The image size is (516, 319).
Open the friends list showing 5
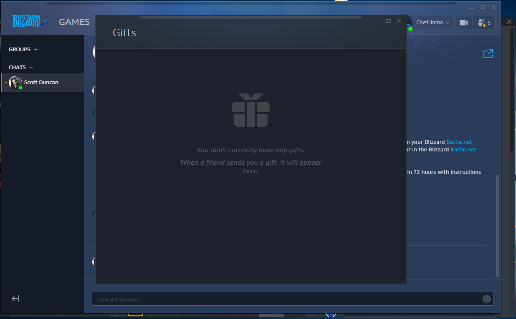coord(484,23)
